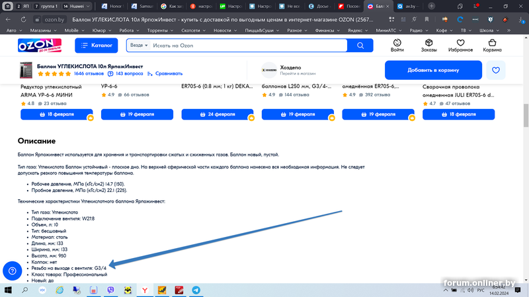Click the Добавить в корзину button
The width and height of the screenshot is (529, 297).
[433, 70]
